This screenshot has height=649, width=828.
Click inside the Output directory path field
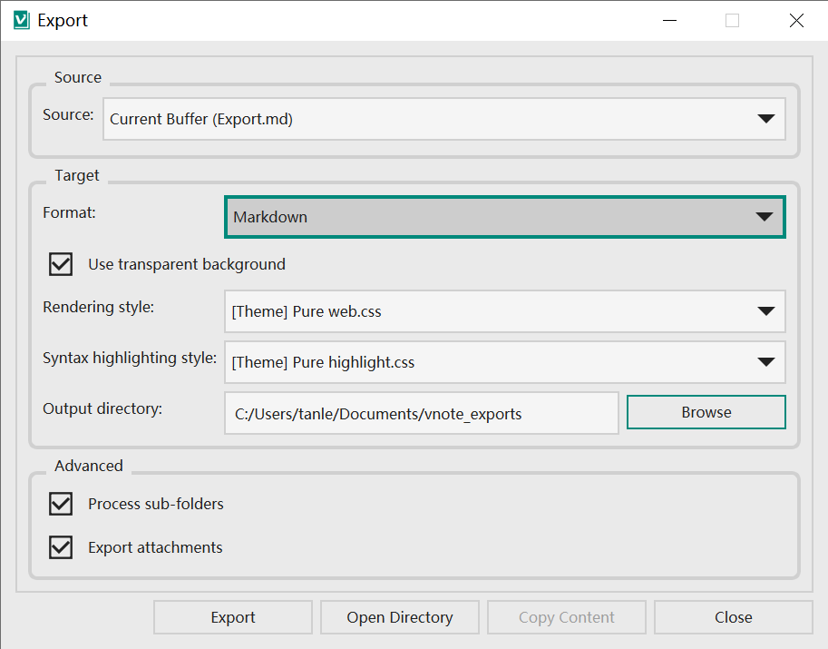422,413
